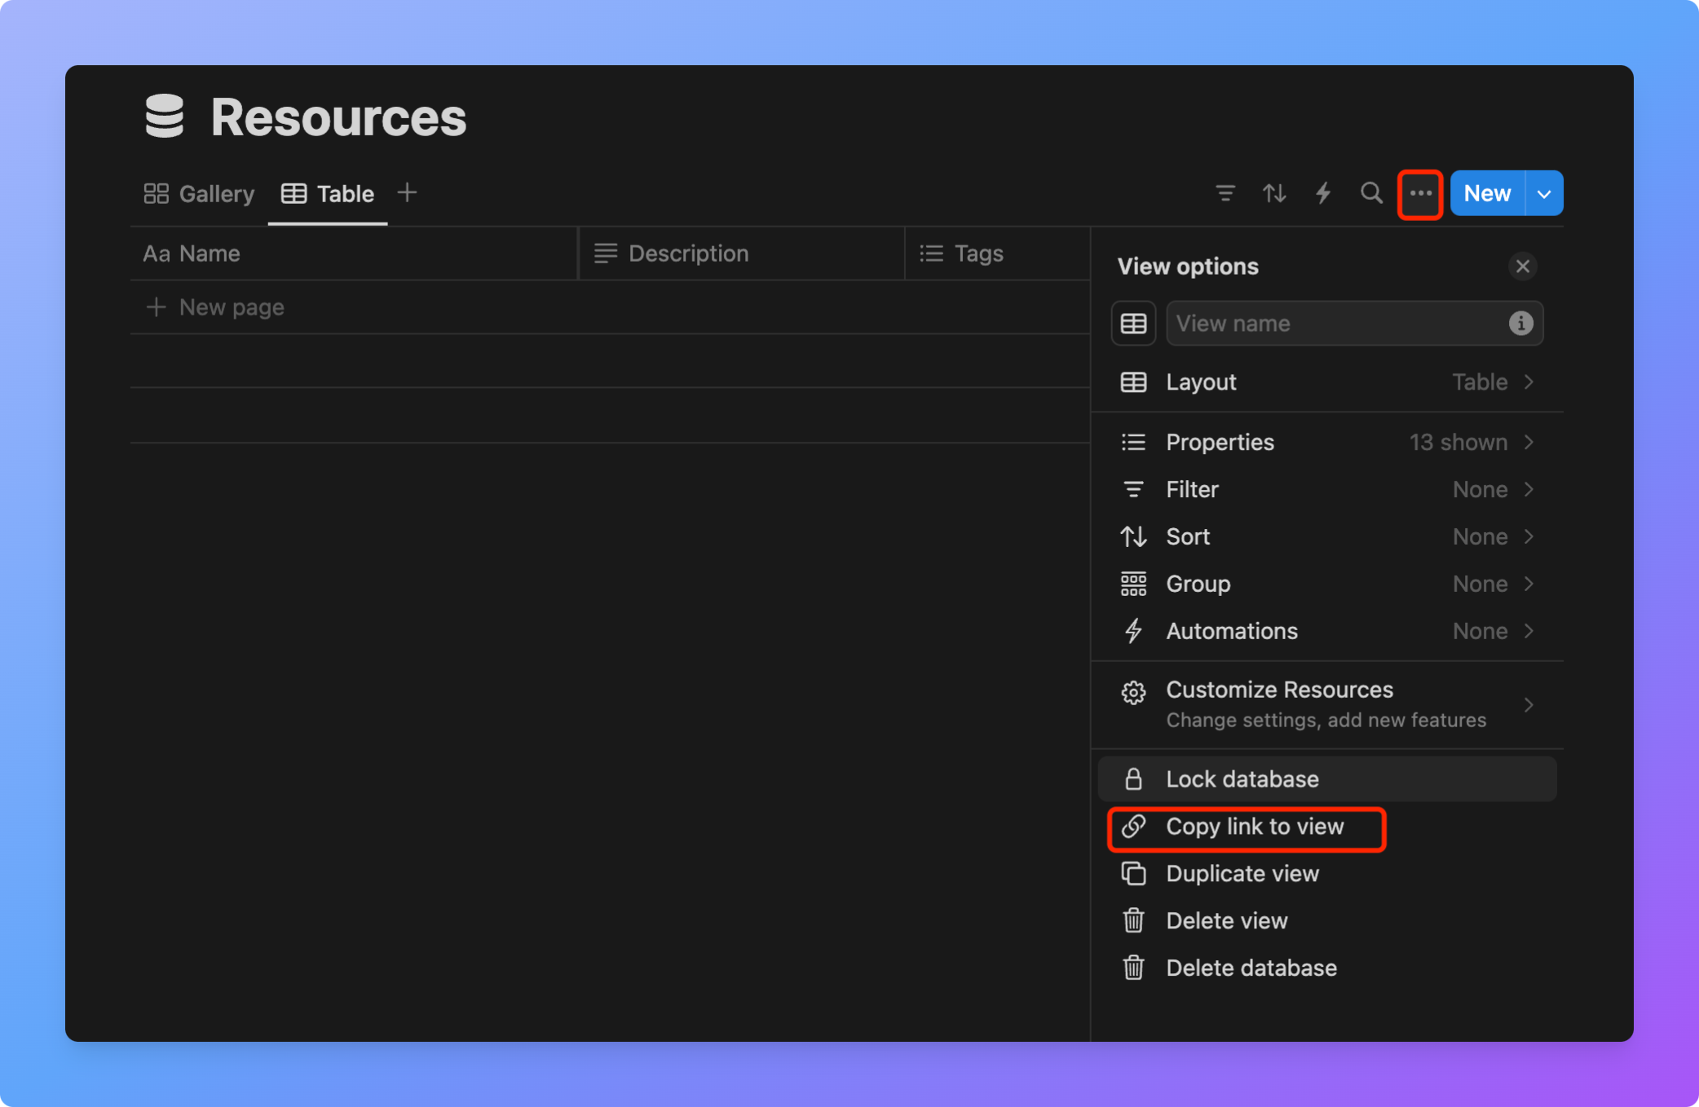This screenshot has height=1107, width=1699.
Task: Click the View name input field
Action: coord(1337,324)
